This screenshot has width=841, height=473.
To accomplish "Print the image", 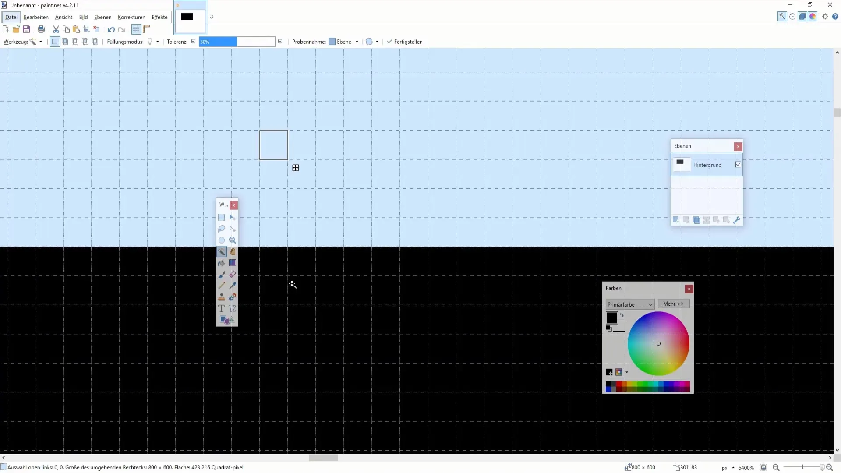I will pos(41,29).
